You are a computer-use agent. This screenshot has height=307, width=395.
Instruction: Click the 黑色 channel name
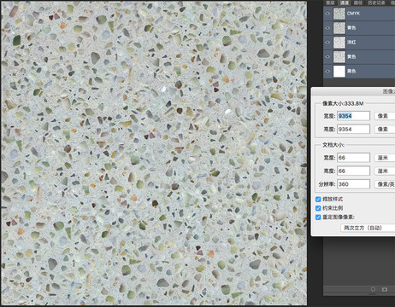coord(351,71)
